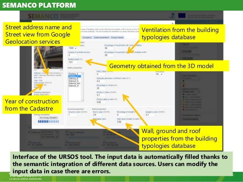Toggle the Year of construction filter checkbox

click(x=67, y=132)
